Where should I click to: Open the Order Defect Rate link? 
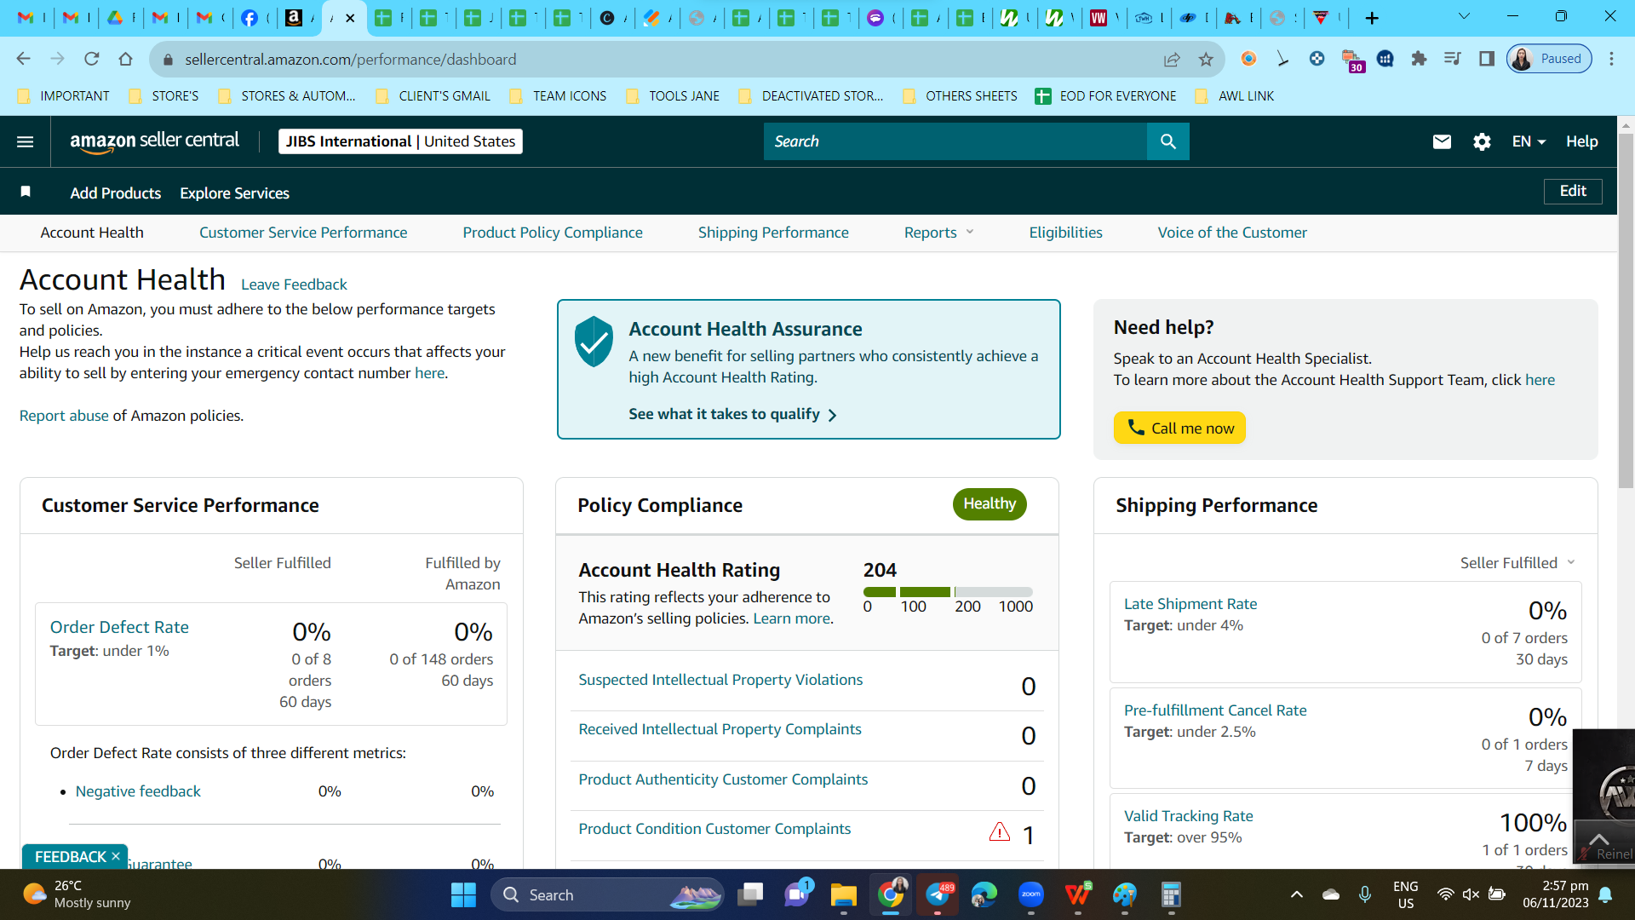[119, 627]
